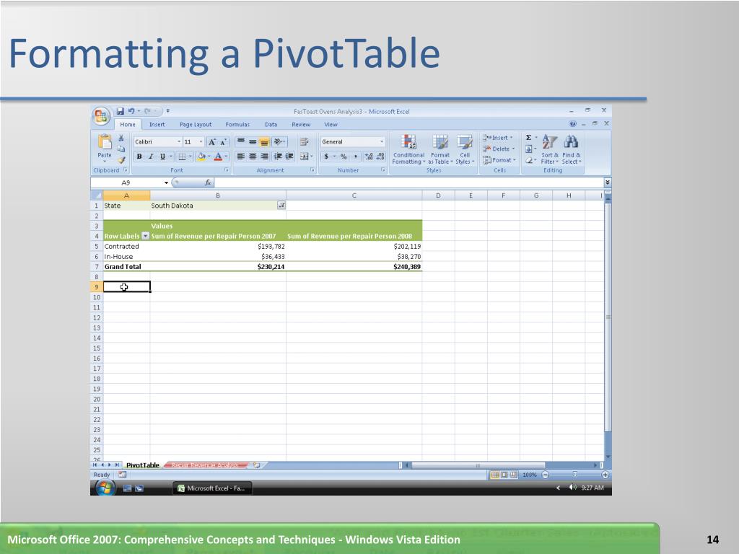This screenshot has height=554, width=739.
Task: Decrease decimal places
Action: pyautogui.click(x=381, y=157)
